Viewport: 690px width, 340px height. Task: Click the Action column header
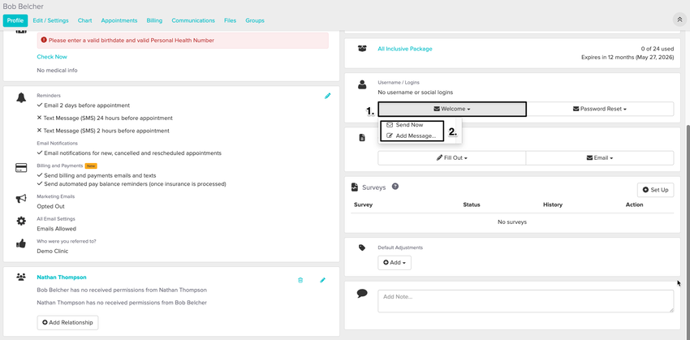point(635,205)
